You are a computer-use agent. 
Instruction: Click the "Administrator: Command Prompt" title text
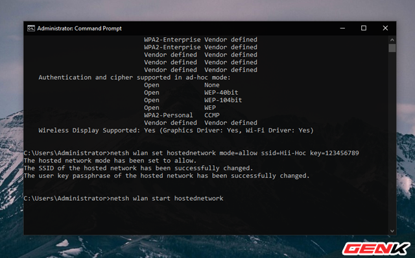coord(79,29)
